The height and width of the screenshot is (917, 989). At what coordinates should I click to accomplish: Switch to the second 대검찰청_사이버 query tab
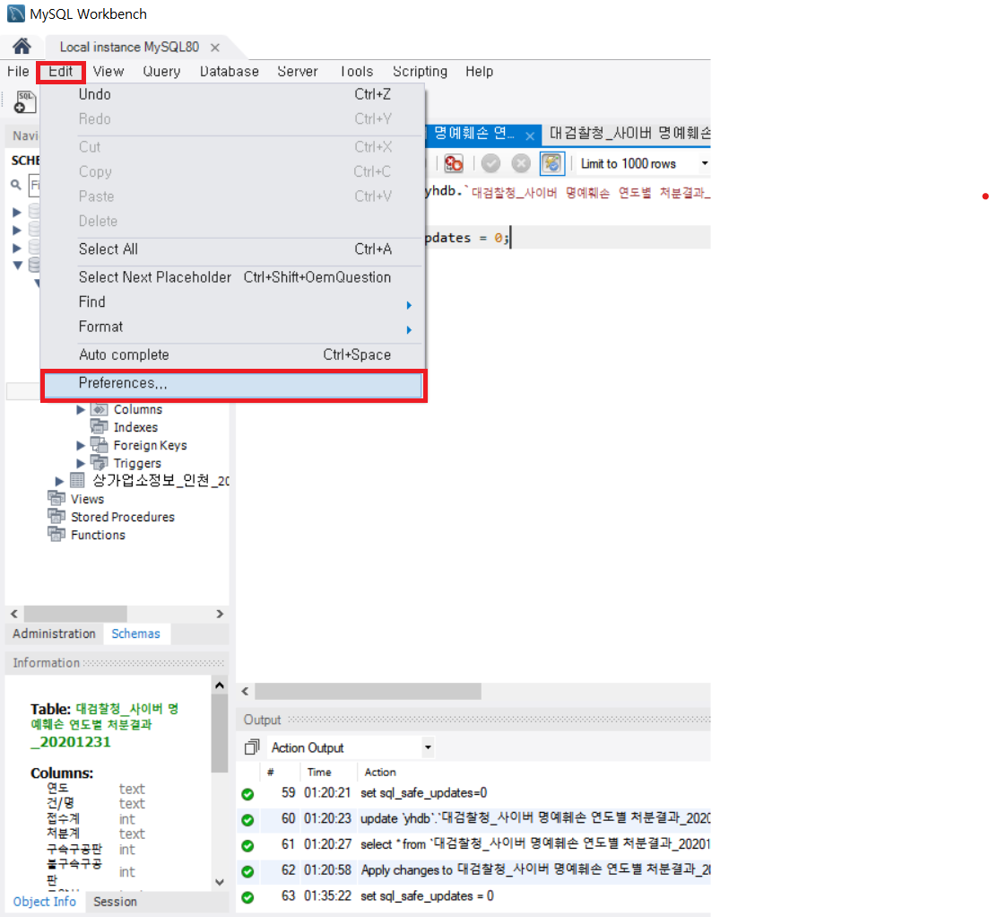point(629,133)
